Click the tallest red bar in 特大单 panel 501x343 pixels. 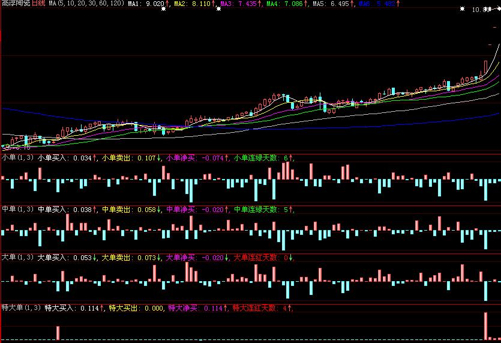point(485,326)
